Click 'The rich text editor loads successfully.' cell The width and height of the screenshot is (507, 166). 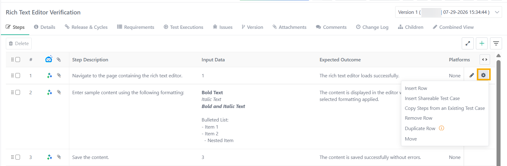click(x=359, y=76)
